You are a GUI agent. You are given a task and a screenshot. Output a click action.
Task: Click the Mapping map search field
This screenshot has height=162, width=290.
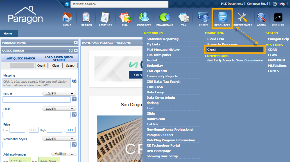pos(37,83)
